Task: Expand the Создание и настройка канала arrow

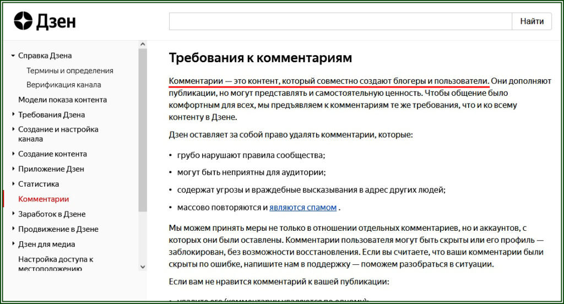Action: [x=13, y=129]
